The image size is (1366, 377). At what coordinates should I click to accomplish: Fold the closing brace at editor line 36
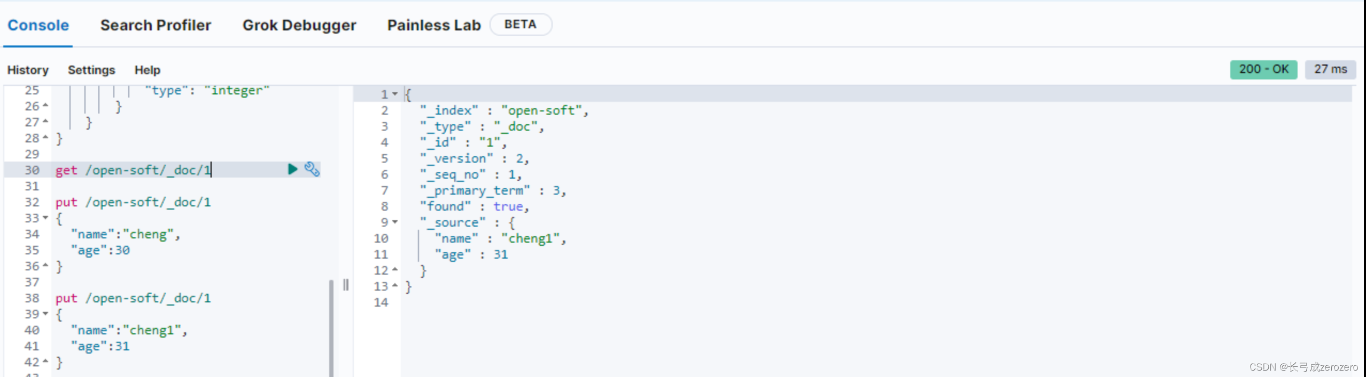point(45,265)
